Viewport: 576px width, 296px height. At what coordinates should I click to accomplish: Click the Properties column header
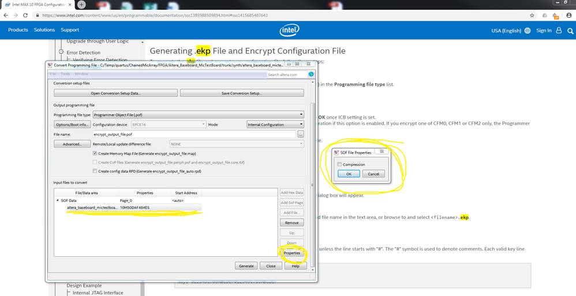[145, 193]
